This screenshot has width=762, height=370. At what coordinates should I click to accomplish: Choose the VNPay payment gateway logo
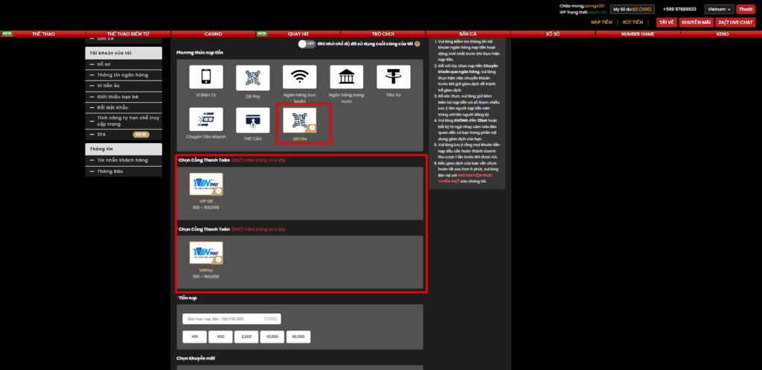(x=206, y=253)
